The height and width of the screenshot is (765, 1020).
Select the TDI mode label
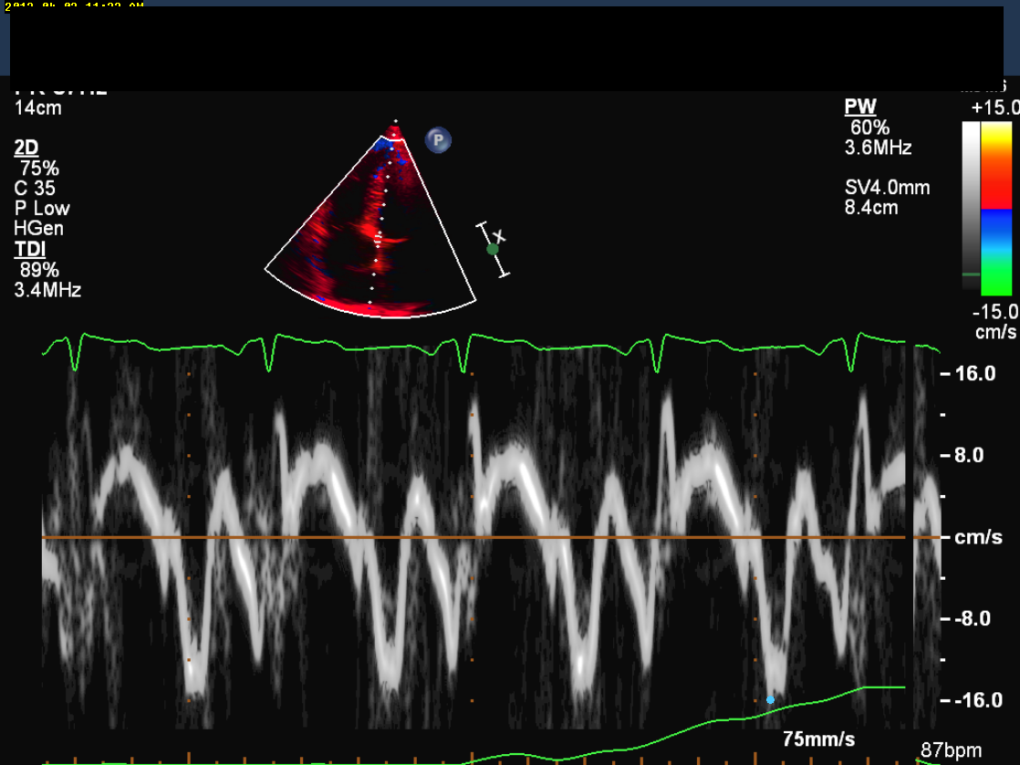tap(29, 250)
